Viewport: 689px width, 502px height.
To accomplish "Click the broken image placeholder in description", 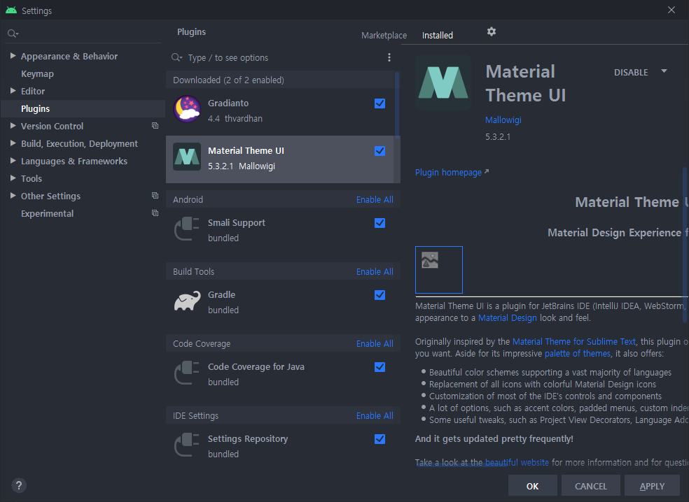I will [x=430, y=260].
